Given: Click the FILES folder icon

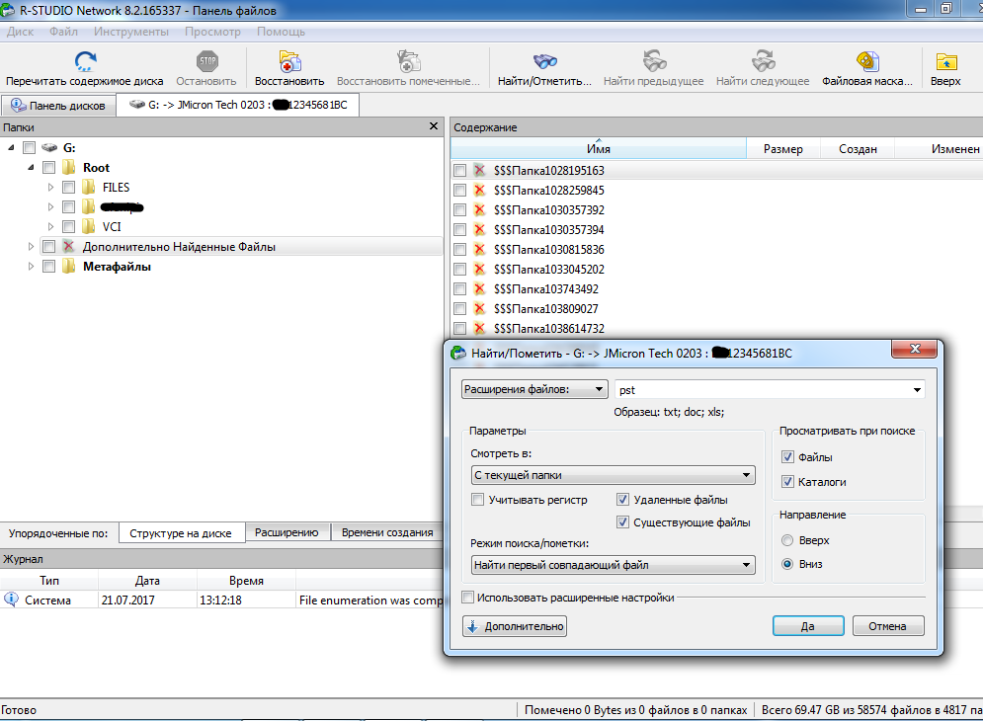Looking at the screenshot, I should tap(88, 187).
